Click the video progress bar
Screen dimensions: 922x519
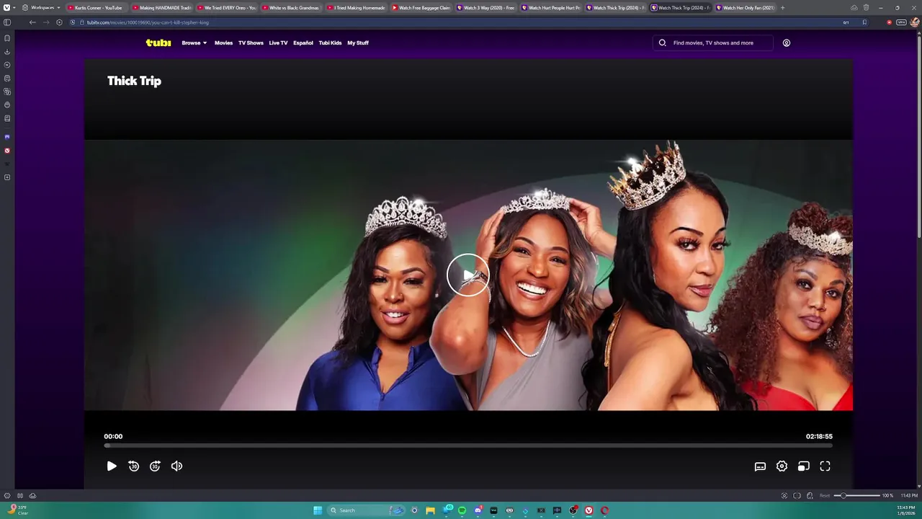[x=468, y=445]
